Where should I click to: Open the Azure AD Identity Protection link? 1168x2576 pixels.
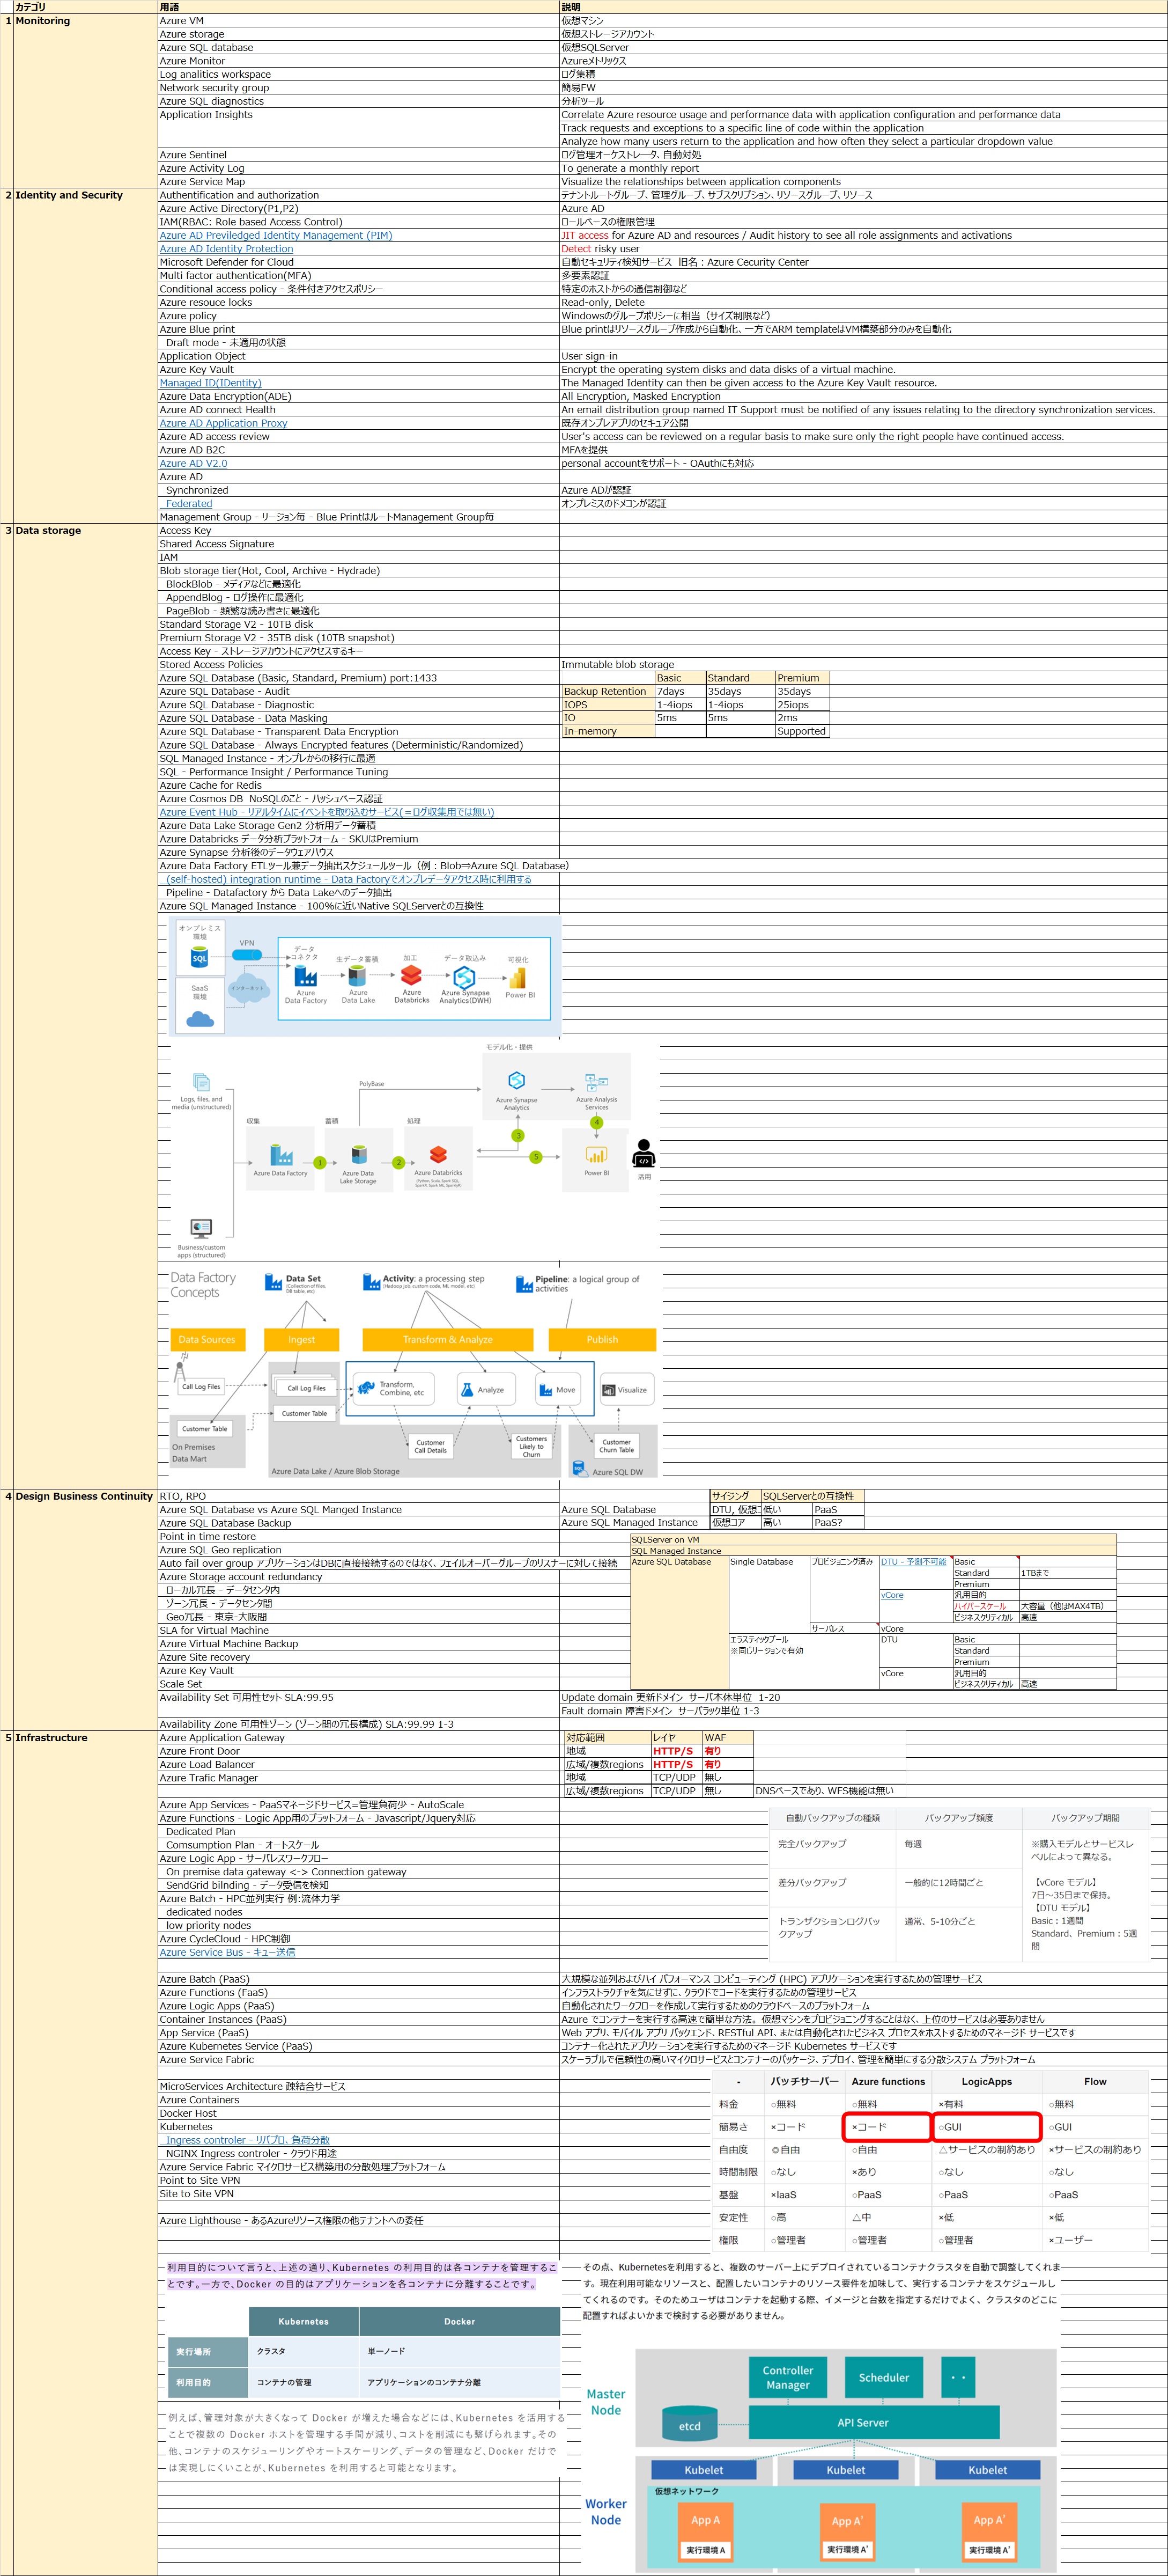coord(227,249)
